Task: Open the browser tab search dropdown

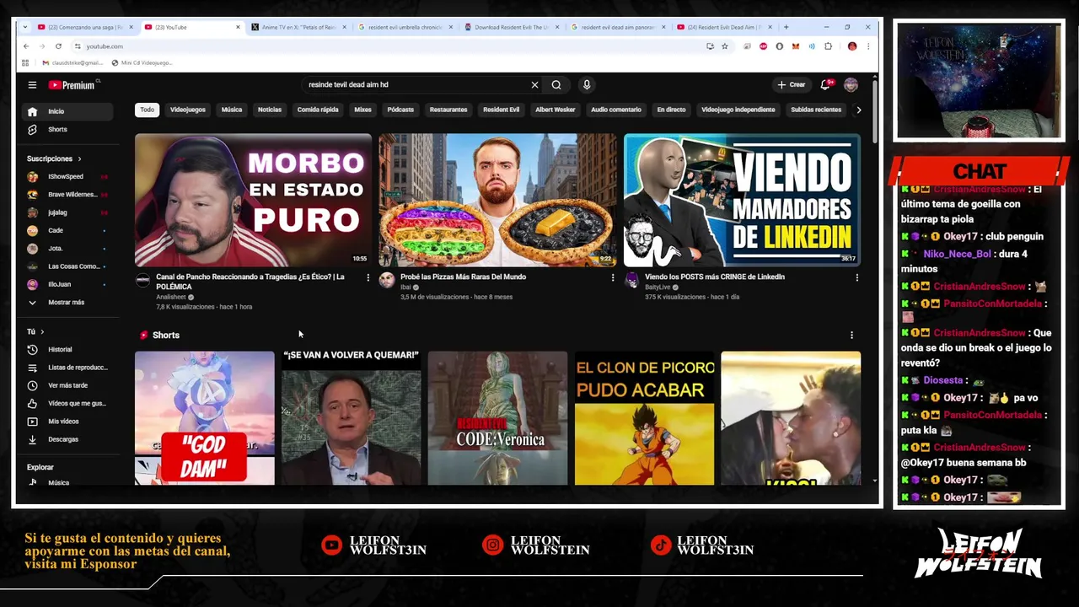Action: pos(24,27)
